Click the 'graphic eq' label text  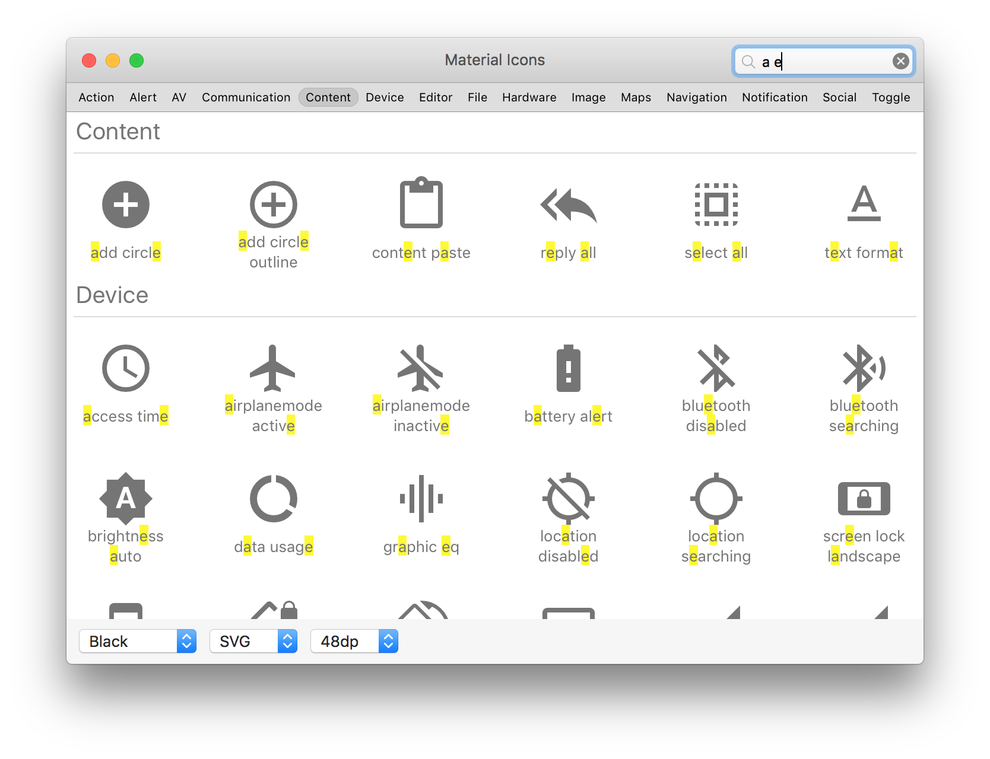click(x=421, y=547)
